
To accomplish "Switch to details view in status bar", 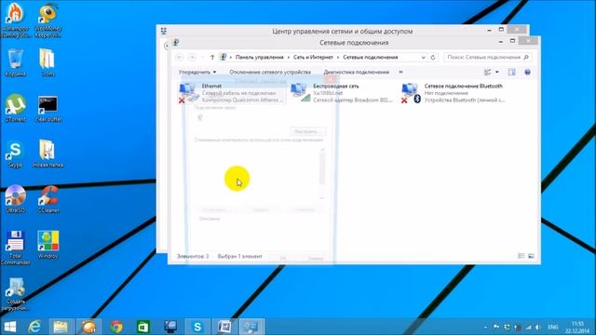I will (521, 256).
